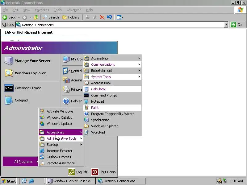Click the Printers icon in Start menu

point(66,89)
